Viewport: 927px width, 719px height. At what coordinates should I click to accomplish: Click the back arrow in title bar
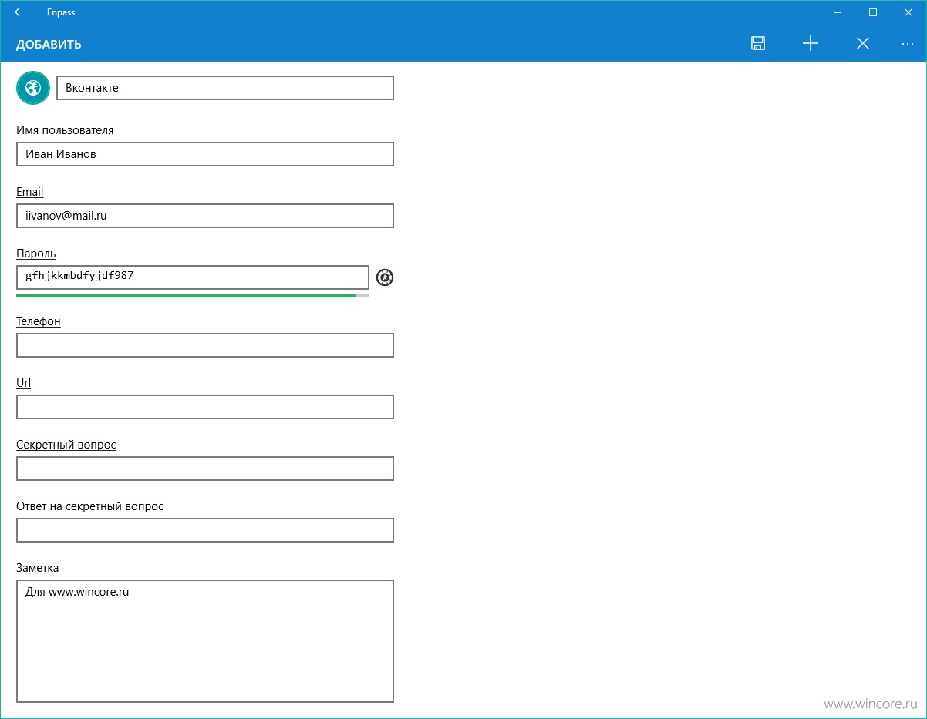[19, 12]
